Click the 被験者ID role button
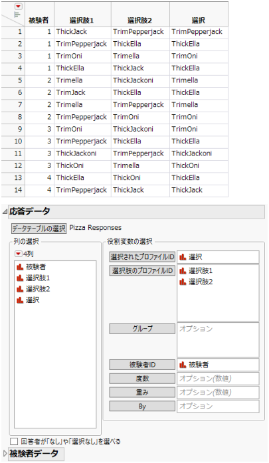Screen dimensions: 269x463 coord(142,365)
